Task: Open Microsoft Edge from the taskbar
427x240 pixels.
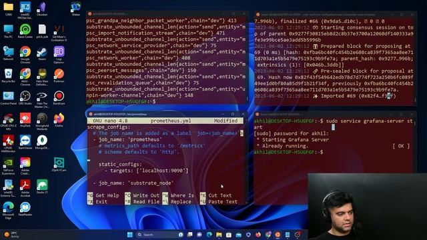Action: coord(209,235)
